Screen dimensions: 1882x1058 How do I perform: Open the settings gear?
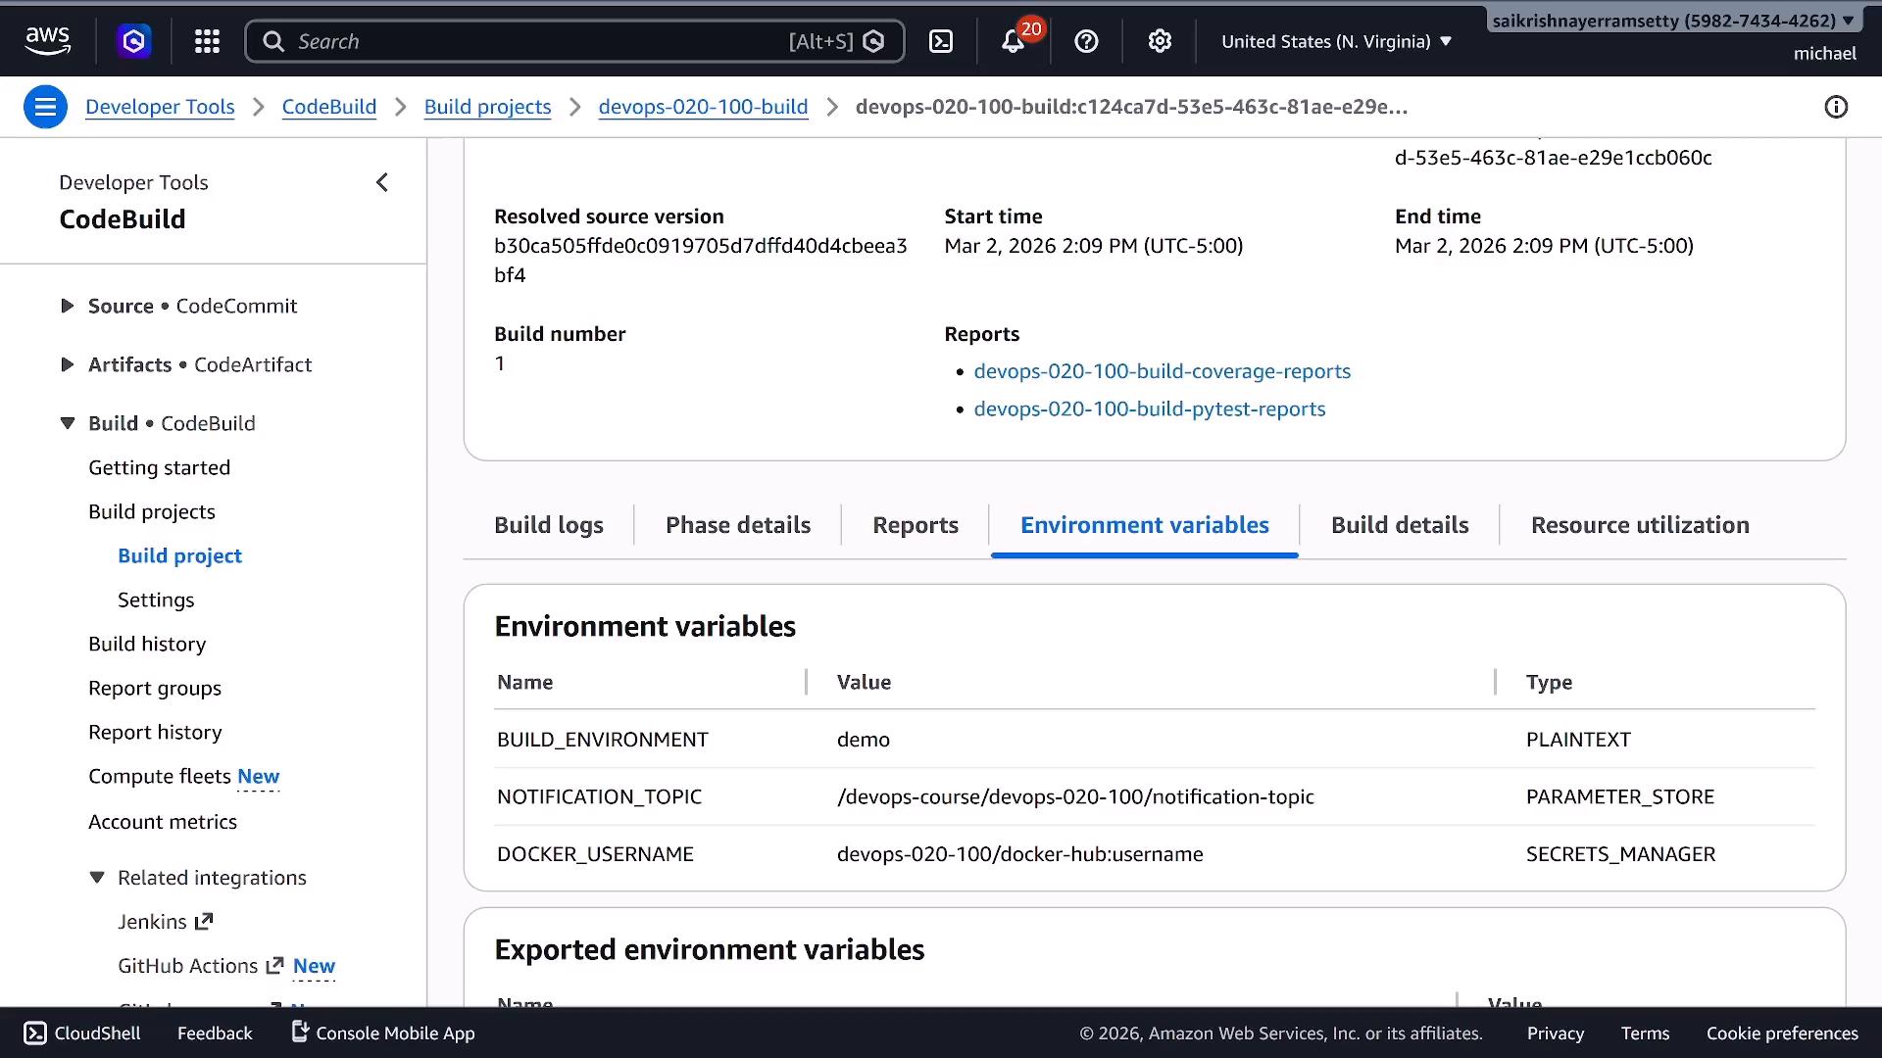pyautogui.click(x=1160, y=41)
